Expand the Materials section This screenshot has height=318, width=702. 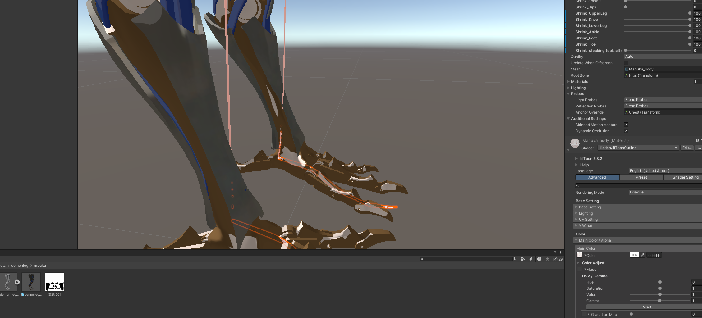point(568,81)
